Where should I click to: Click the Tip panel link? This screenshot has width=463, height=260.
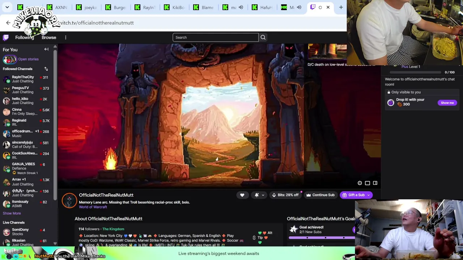point(260,238)
